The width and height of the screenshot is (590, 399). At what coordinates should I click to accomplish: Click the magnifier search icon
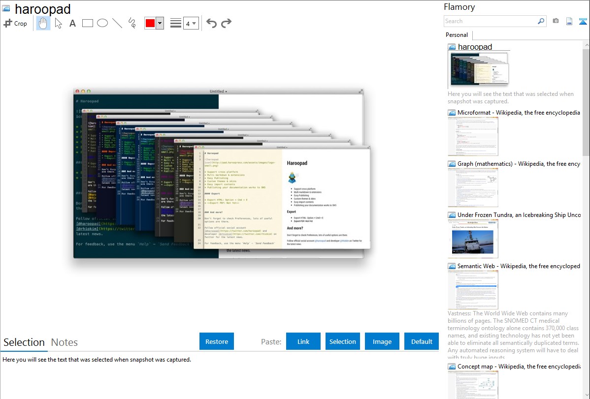coord(541,21)
